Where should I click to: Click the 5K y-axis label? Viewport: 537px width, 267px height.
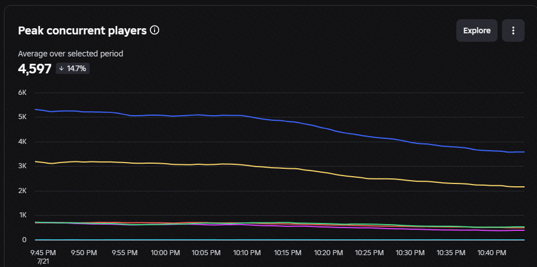point(22,117)
